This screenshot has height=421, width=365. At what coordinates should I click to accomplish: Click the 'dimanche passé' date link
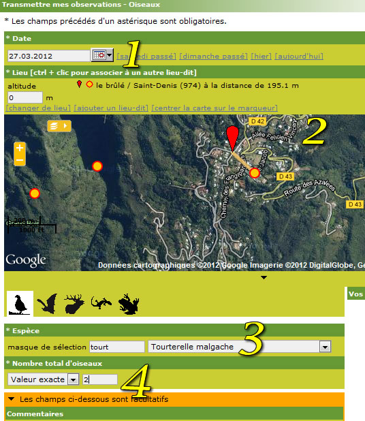213,57
